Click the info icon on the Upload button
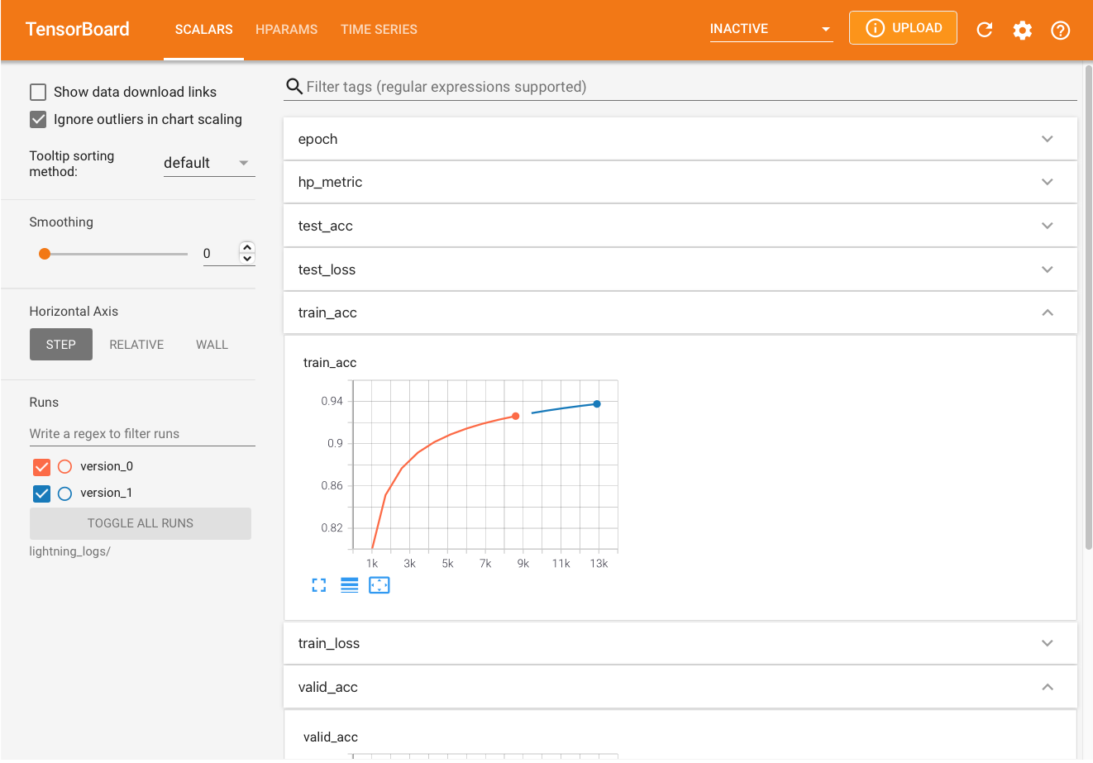The height and width of the screenshot is (763, 1093). [x=875, y=28]
